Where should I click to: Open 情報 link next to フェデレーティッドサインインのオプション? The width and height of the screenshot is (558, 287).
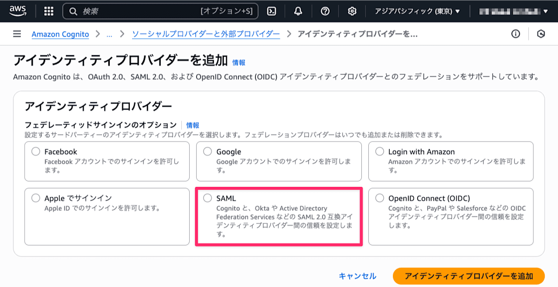(x=193, y=125)
